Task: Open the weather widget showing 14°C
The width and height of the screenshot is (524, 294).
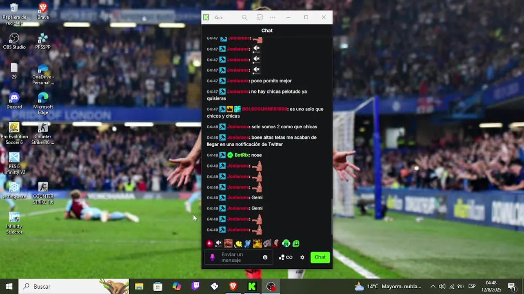Action: tap(387, 286)
